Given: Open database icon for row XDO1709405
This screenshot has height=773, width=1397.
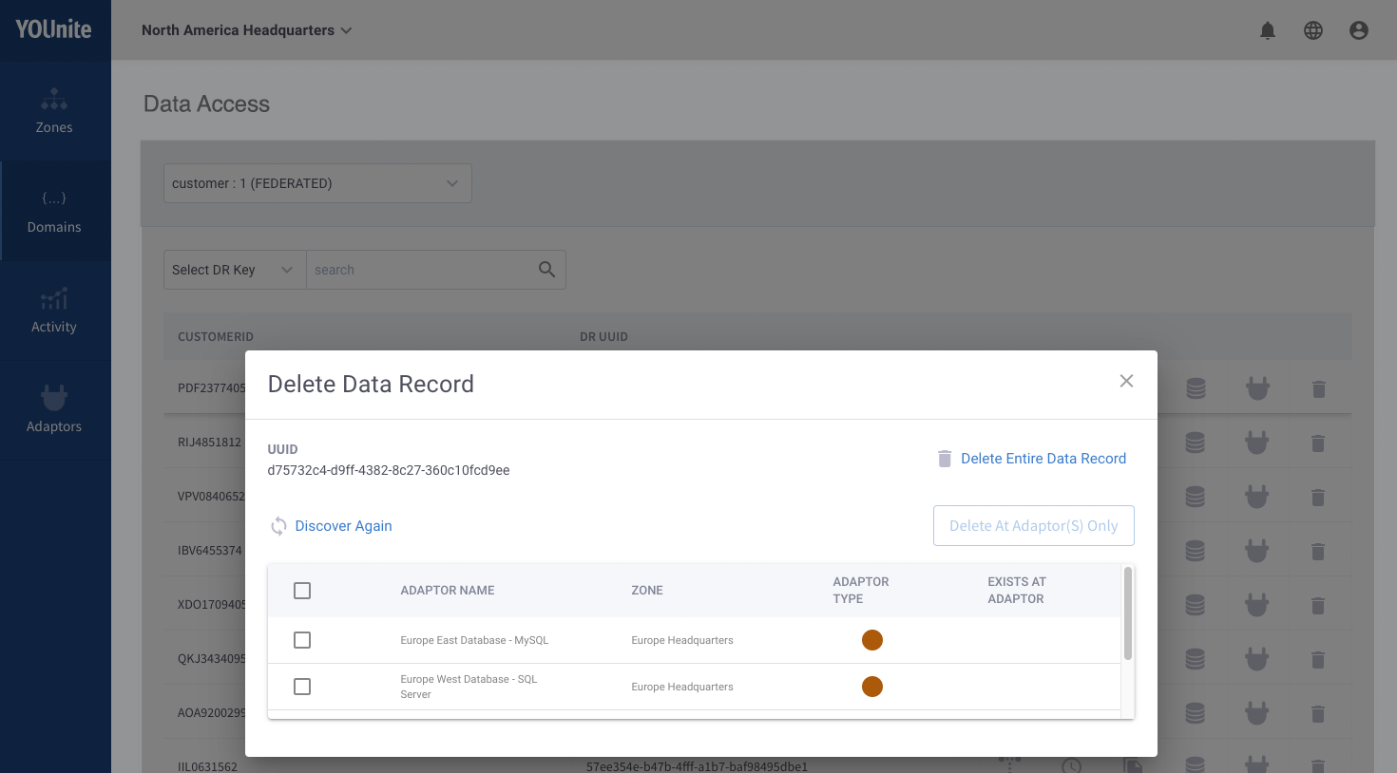Looking at the screenshot, I should tap(1196, 605).
